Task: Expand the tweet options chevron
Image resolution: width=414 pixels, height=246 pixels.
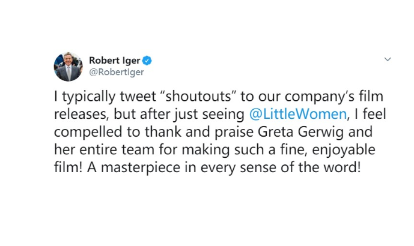Action: tap(388, 59)
